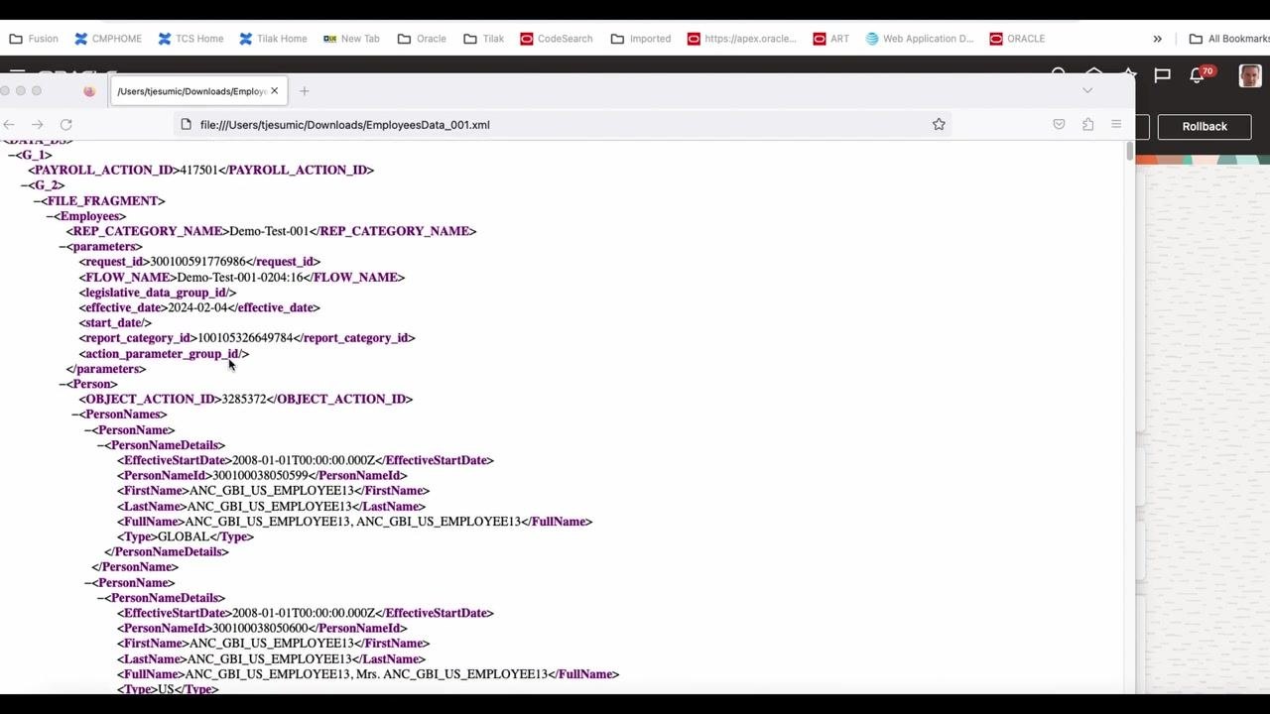Collapse the Person XML node

[x=63, y=384]
